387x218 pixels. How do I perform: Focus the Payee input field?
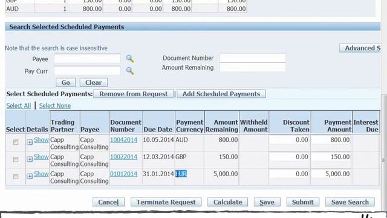pyautogui.click(x=87, y=59)
